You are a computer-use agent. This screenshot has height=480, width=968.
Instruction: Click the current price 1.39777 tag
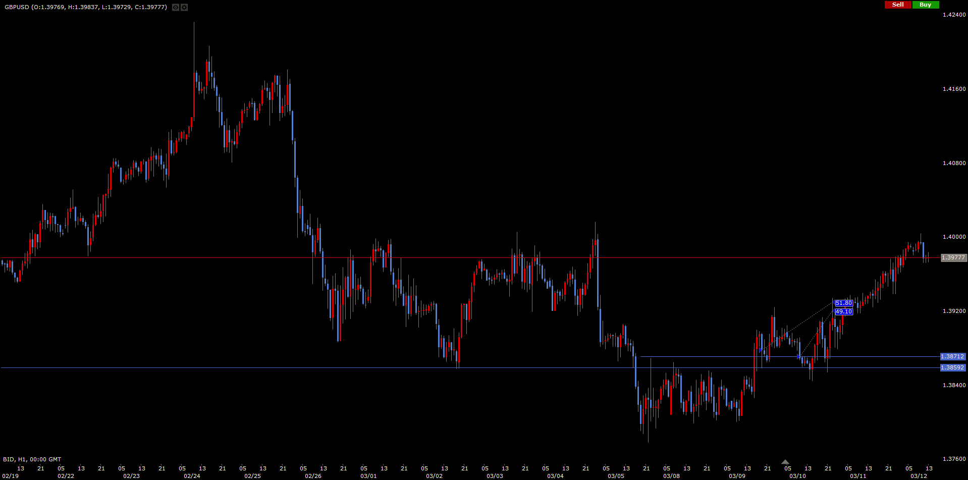coord(953,257)
